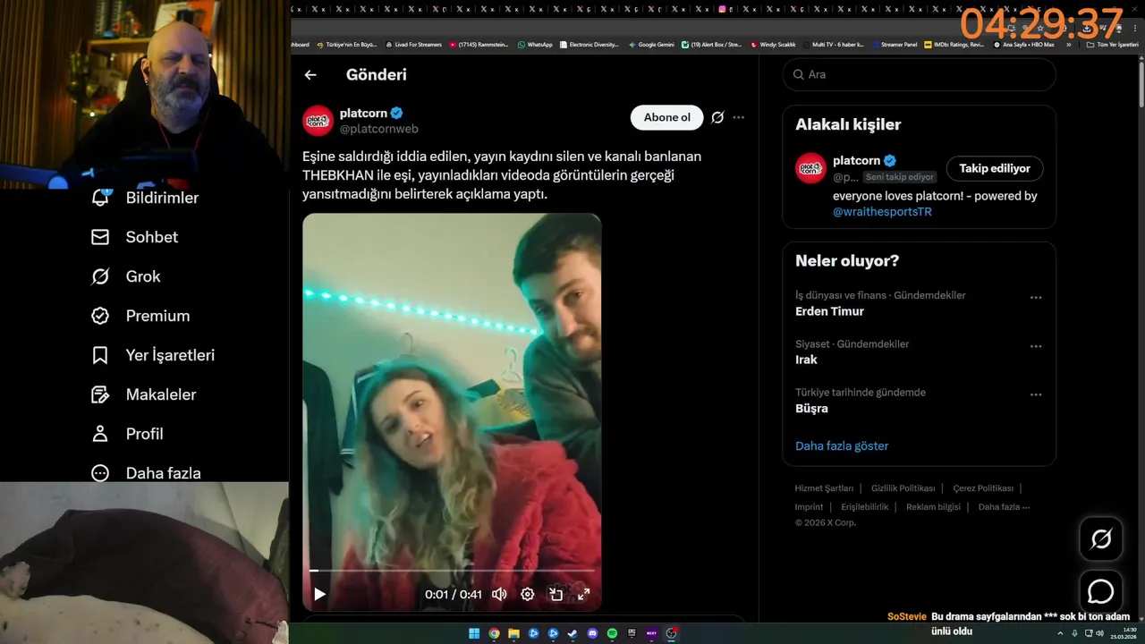Screen dimensions: 1145x644
Task: Open the floating Grok button
Action: pos(1101,538)
